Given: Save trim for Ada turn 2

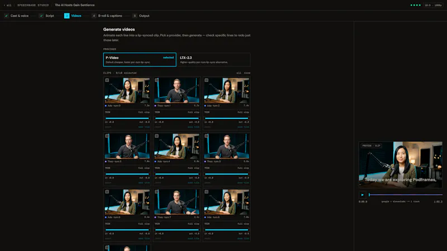Looking at the screenshot, I should pos(243,127).
